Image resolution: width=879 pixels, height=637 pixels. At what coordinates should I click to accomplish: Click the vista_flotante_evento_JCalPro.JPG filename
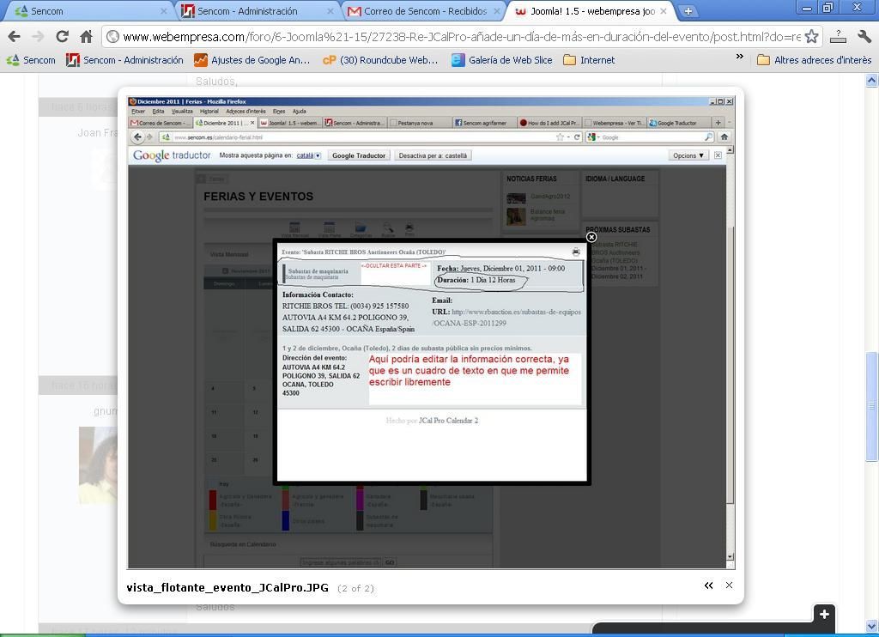click(x=227, y=588)
